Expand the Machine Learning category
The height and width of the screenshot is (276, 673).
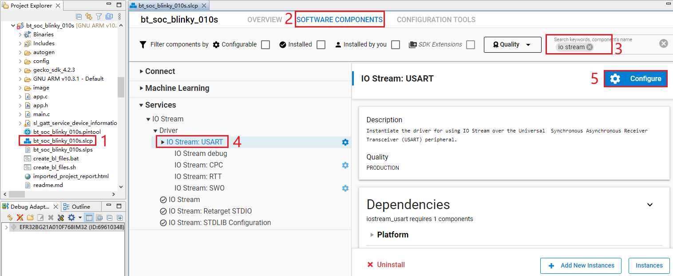click(x=177, y=88)
